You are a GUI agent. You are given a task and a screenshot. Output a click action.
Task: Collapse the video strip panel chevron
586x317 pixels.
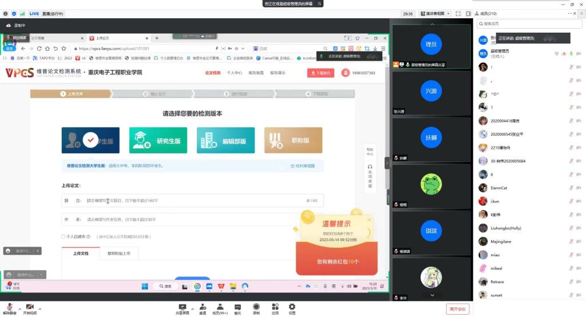(387, 163)
